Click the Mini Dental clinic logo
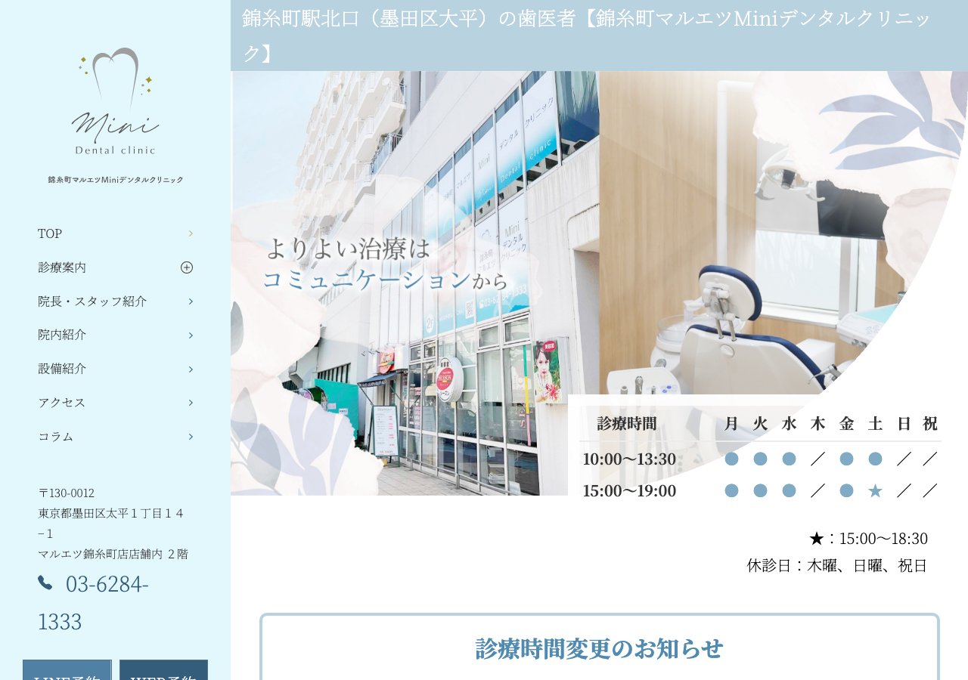Screen dimensions: 968x680 tap(115, 101)
